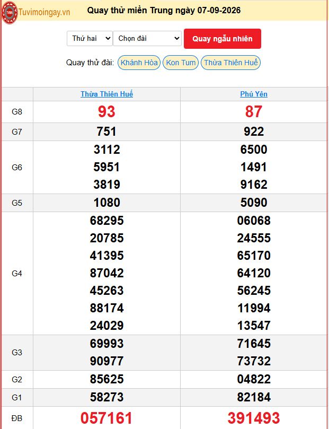Viewport: 329px width, 429px height.
Task: Click the page title 'Quay thử miền Trung ngày 07-09-2026'
Action: 164,11
